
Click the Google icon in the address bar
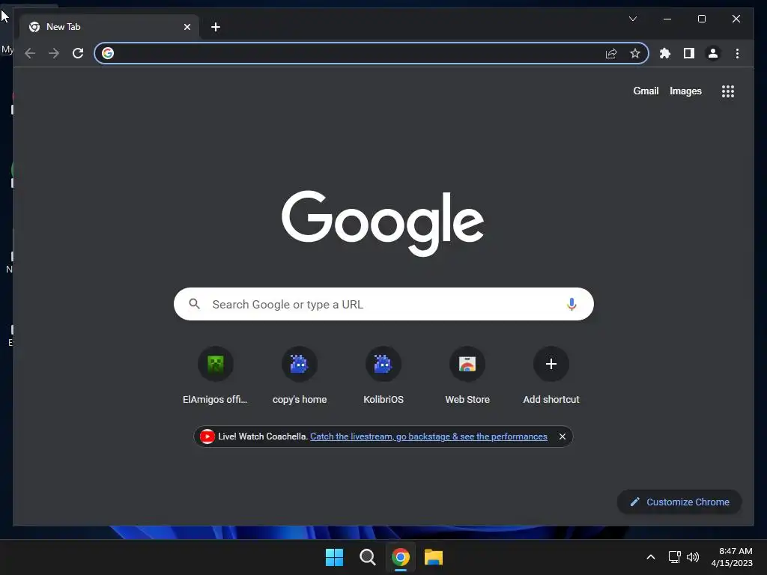click(108, 53)
